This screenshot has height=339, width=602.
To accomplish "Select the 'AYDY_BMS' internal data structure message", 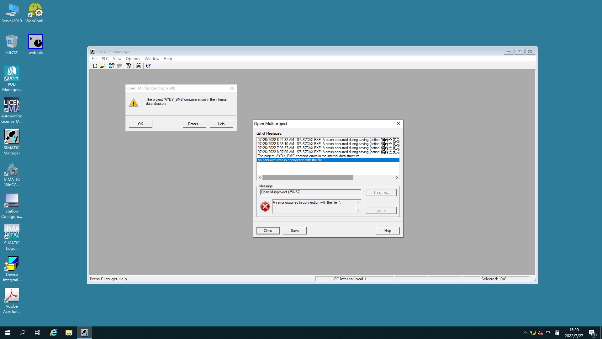I will (x=309, y=156).
